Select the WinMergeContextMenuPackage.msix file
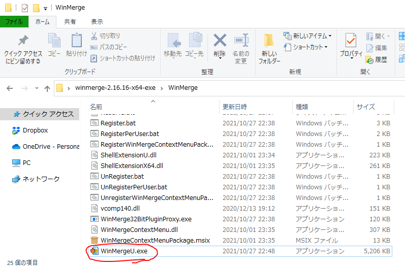 [155, 241]
